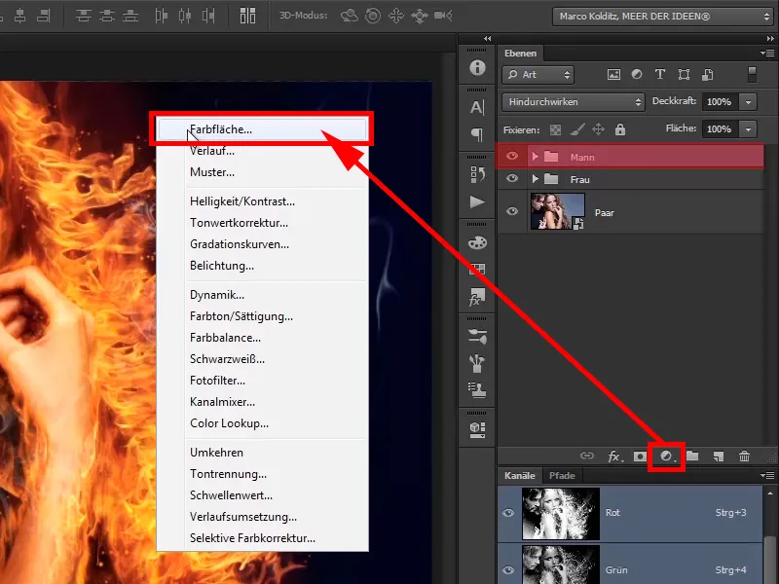Switch to the Pfade tab
This screenshot has height=584, width=779.
(562, 475)
